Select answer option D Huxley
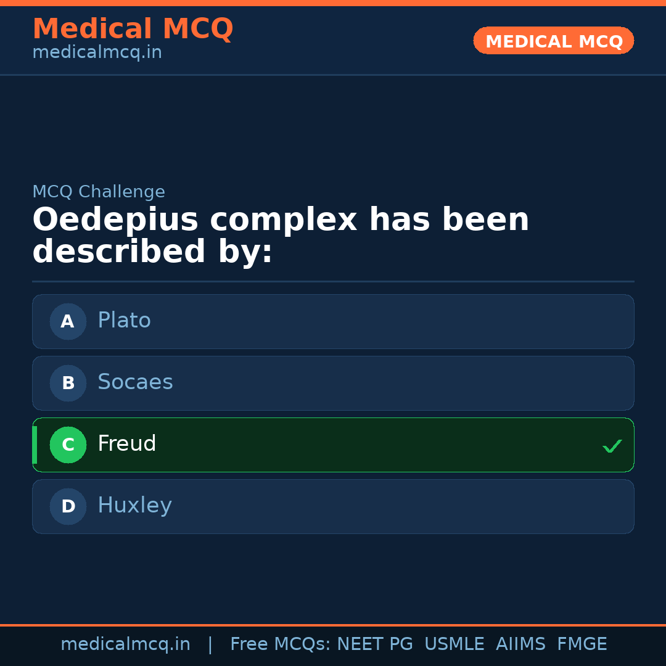 point(333,506)
